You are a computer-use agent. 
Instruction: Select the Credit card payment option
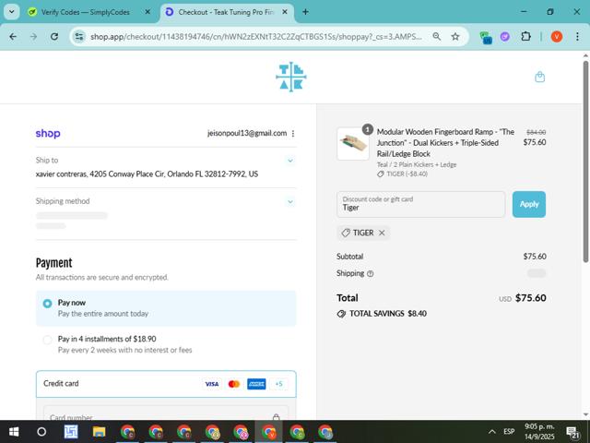[166, 384]
